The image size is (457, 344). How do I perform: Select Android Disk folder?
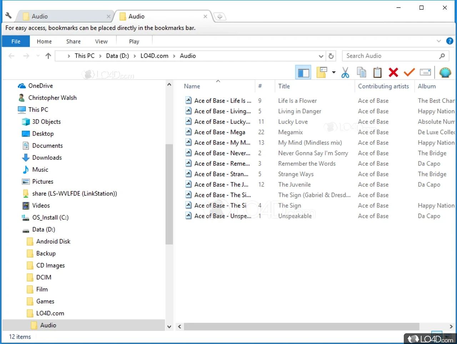click(53, 241)
